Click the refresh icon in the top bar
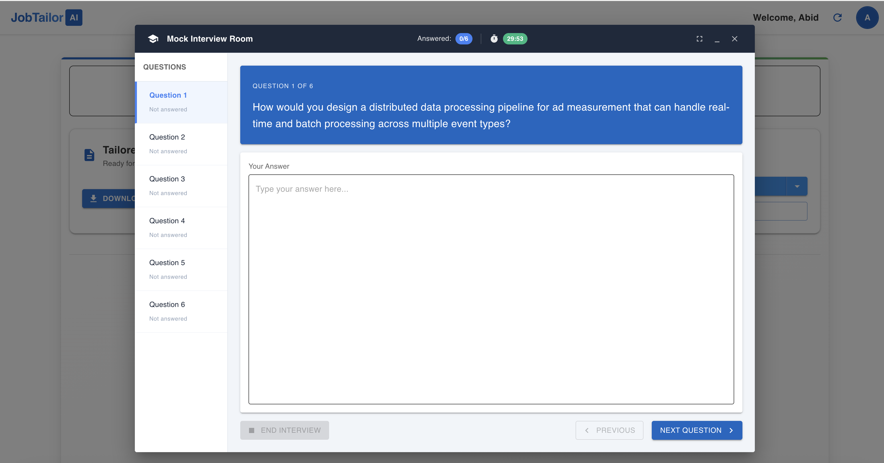The width and height of the screenshot is (884, 463). click(x=838, y=18)
